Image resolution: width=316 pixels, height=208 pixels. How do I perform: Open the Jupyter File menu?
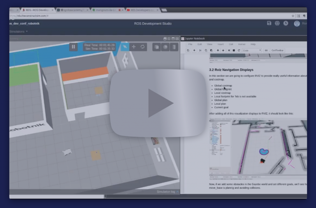coord(190,44)
